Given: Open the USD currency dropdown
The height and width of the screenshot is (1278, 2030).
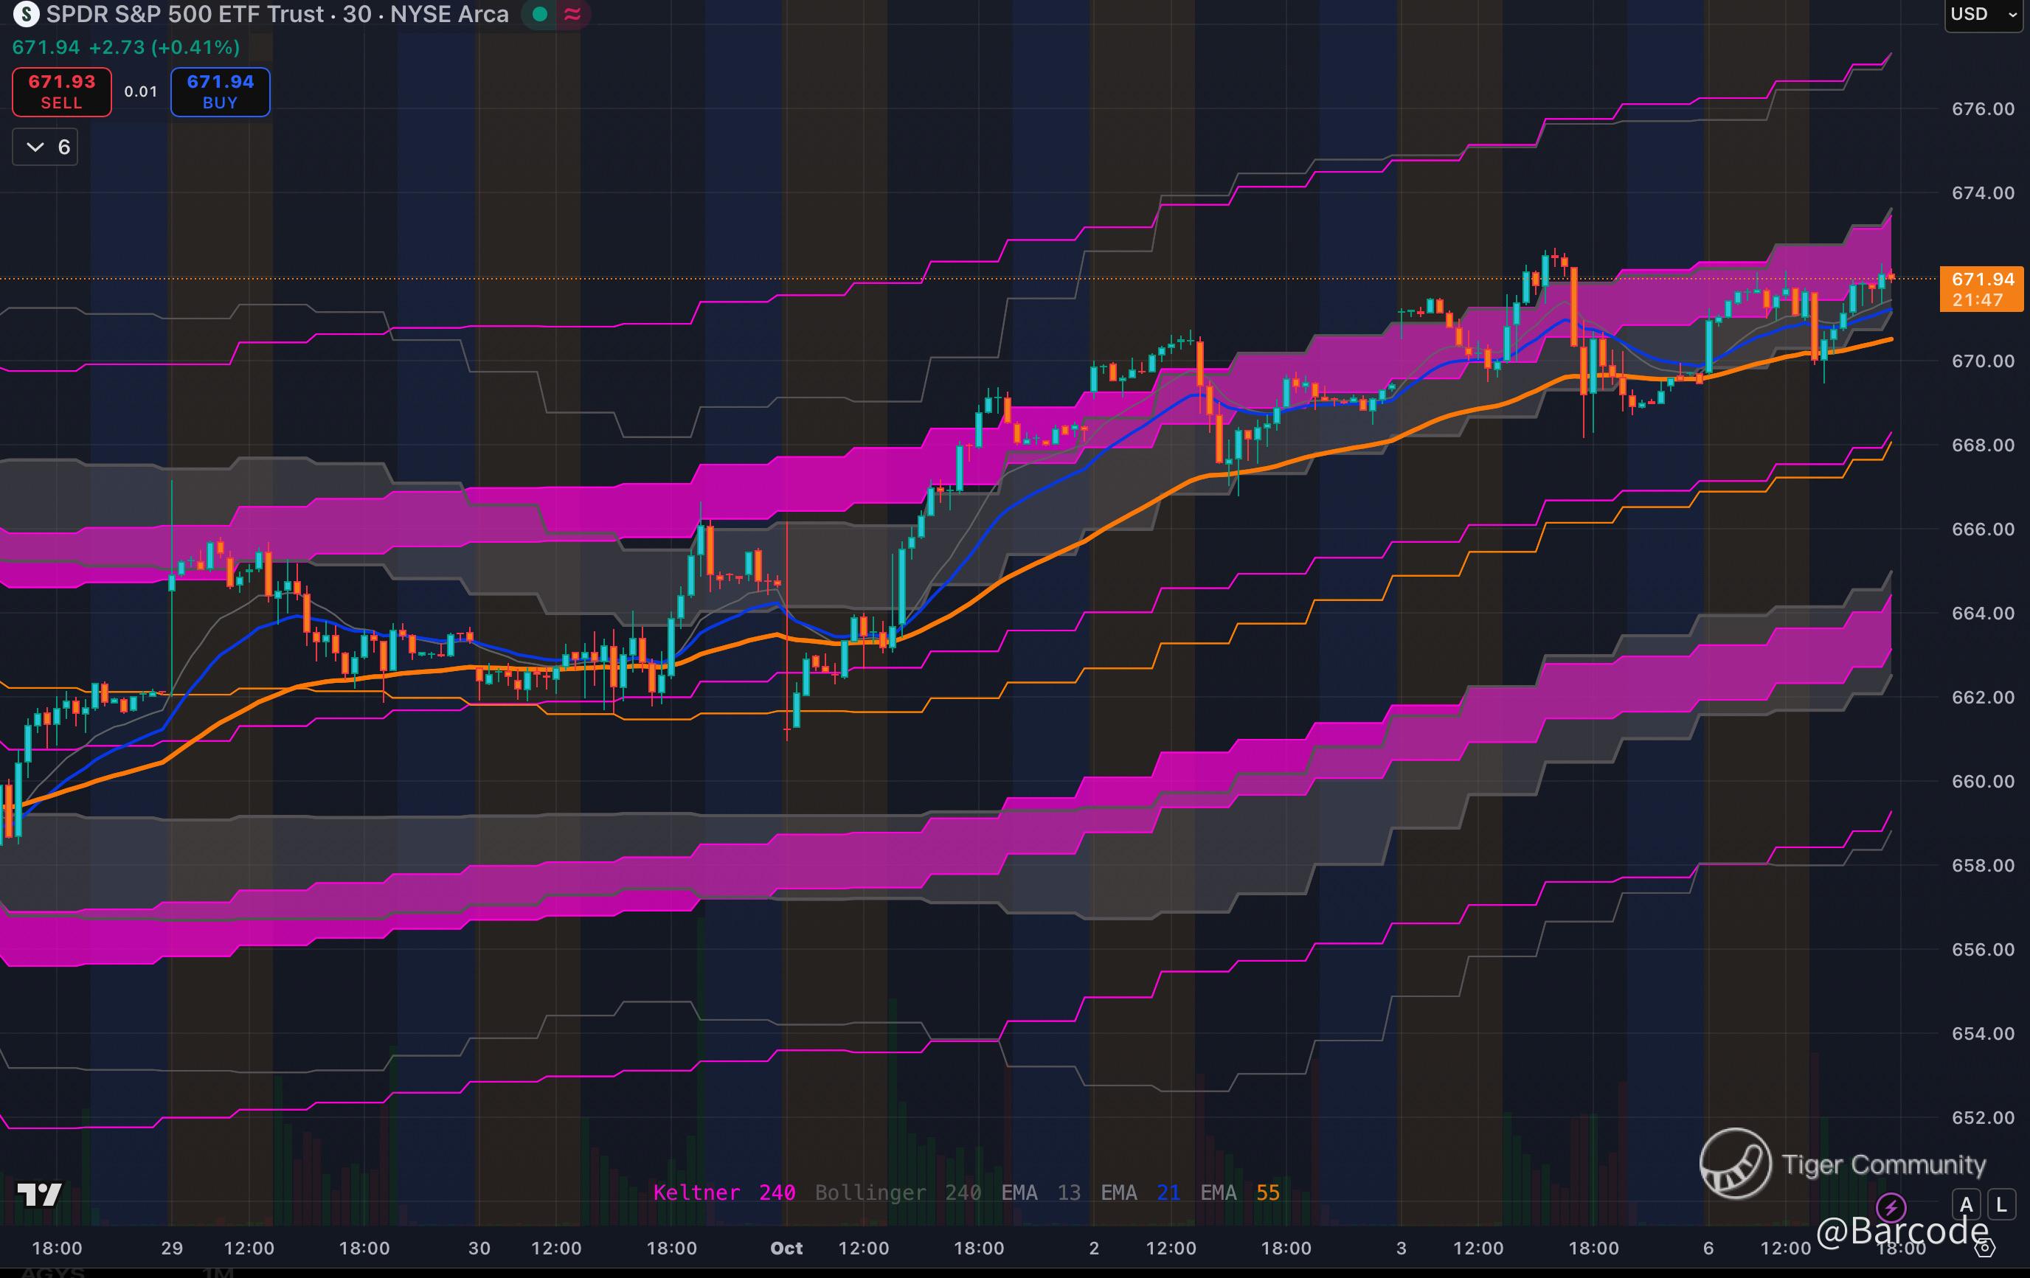Looking at the screenshot, I should (1982, 14).
